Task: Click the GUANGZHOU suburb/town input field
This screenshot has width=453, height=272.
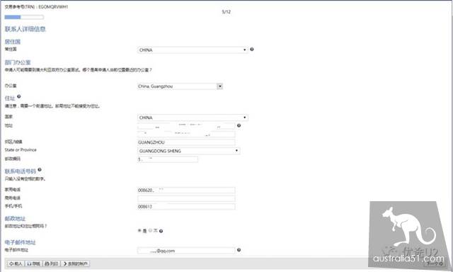Action: [x=186, y=142]
